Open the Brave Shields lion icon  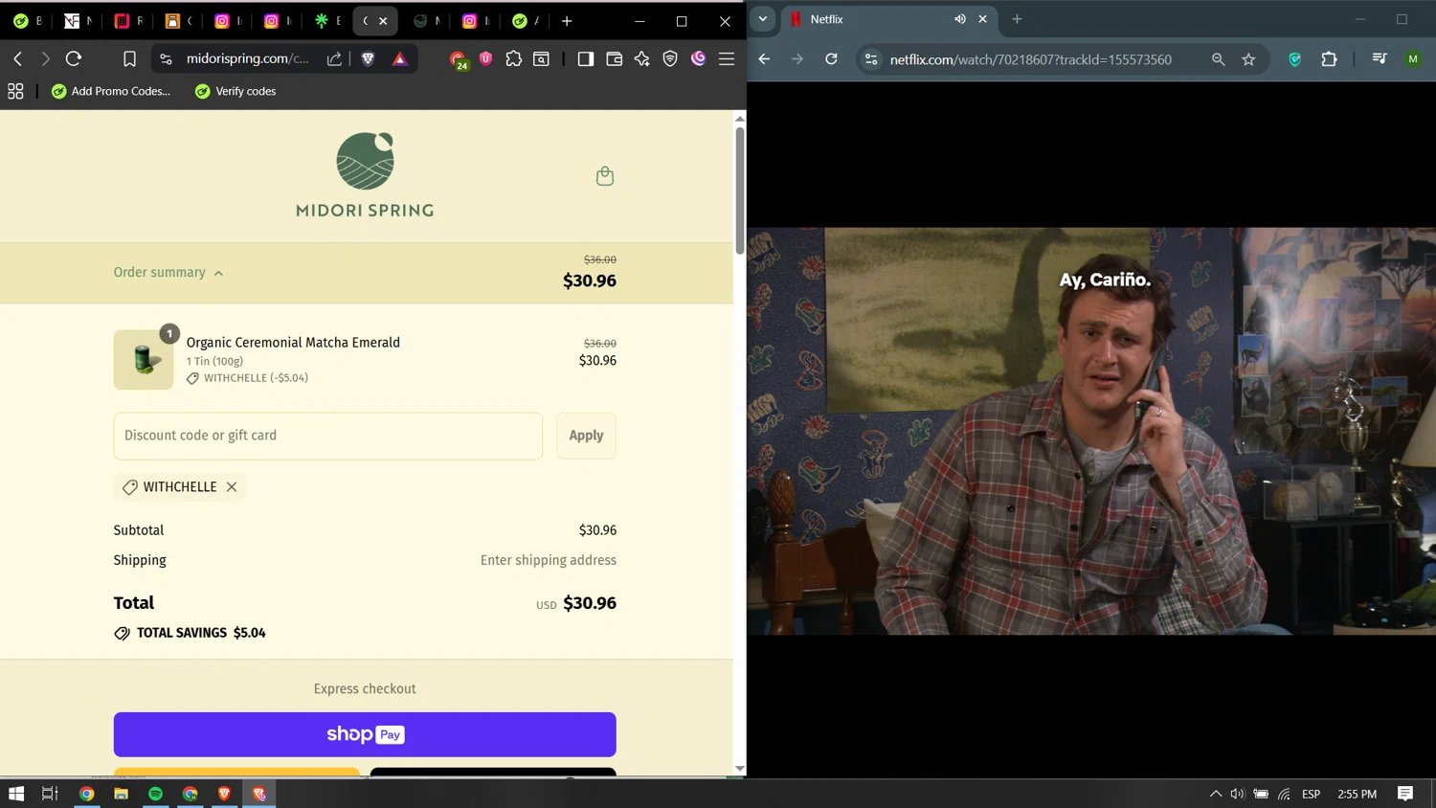pyautogui.click(x=368, y=59)
